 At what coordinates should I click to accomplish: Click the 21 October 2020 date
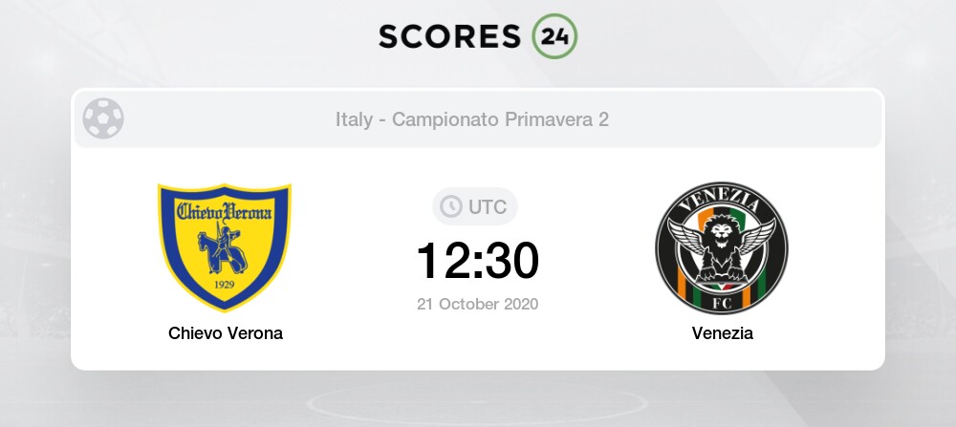coord(477,304)
